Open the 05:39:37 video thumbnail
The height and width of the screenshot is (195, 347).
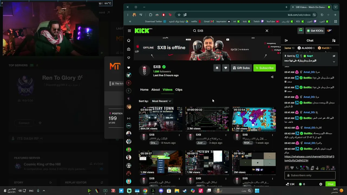click(x=160, y=163)
